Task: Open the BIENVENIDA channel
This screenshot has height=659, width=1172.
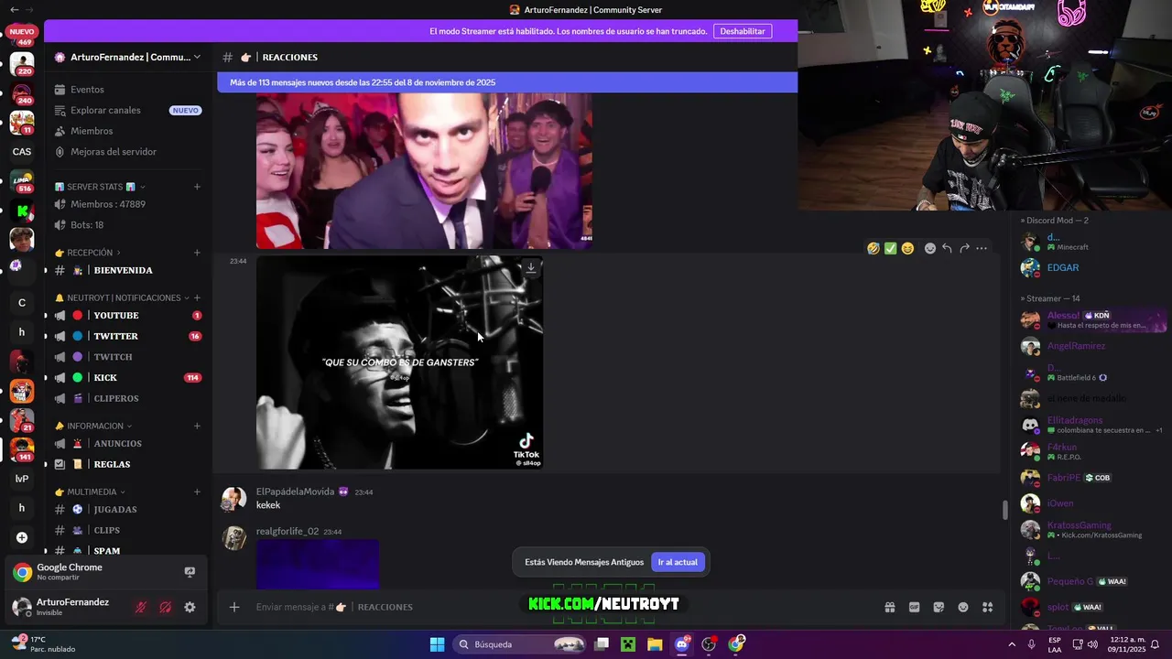Action: pyautogui.click(x=128, y=270)
